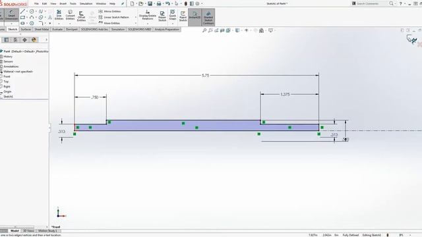Select the Line sketch tool
The image size is (422, 237).
click(x=23, y=11)
